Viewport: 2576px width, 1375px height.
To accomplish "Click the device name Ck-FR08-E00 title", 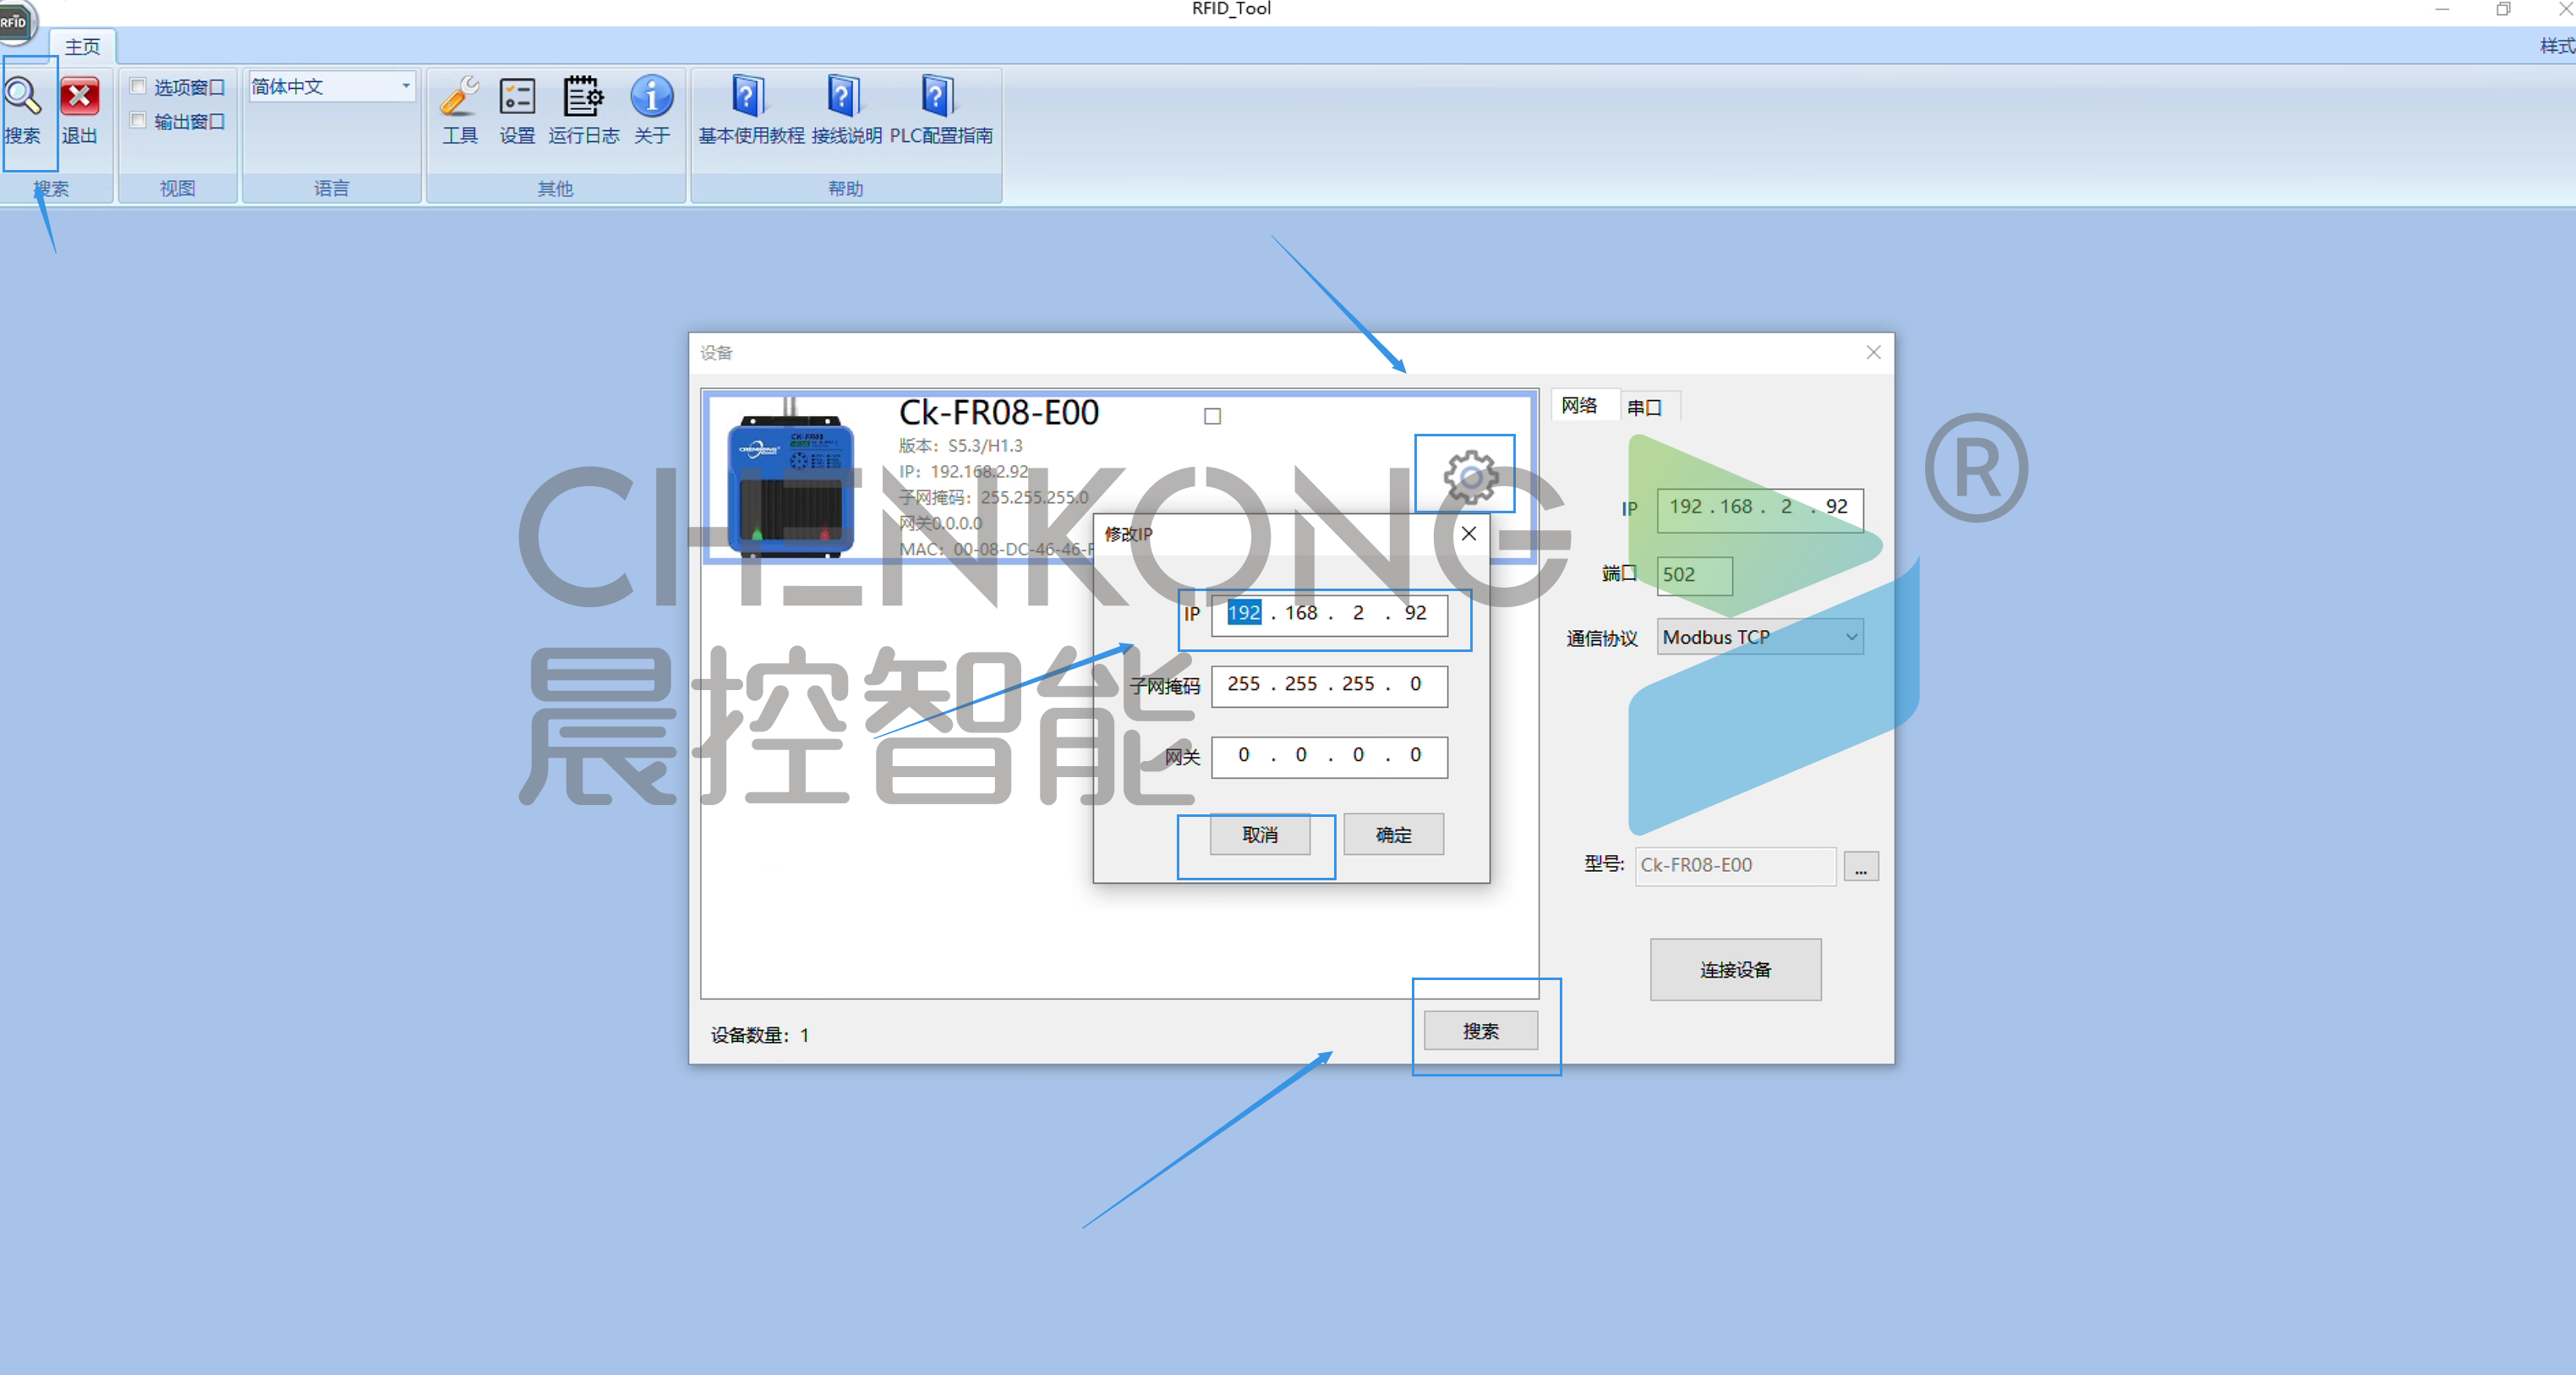I will coord(998,412).
